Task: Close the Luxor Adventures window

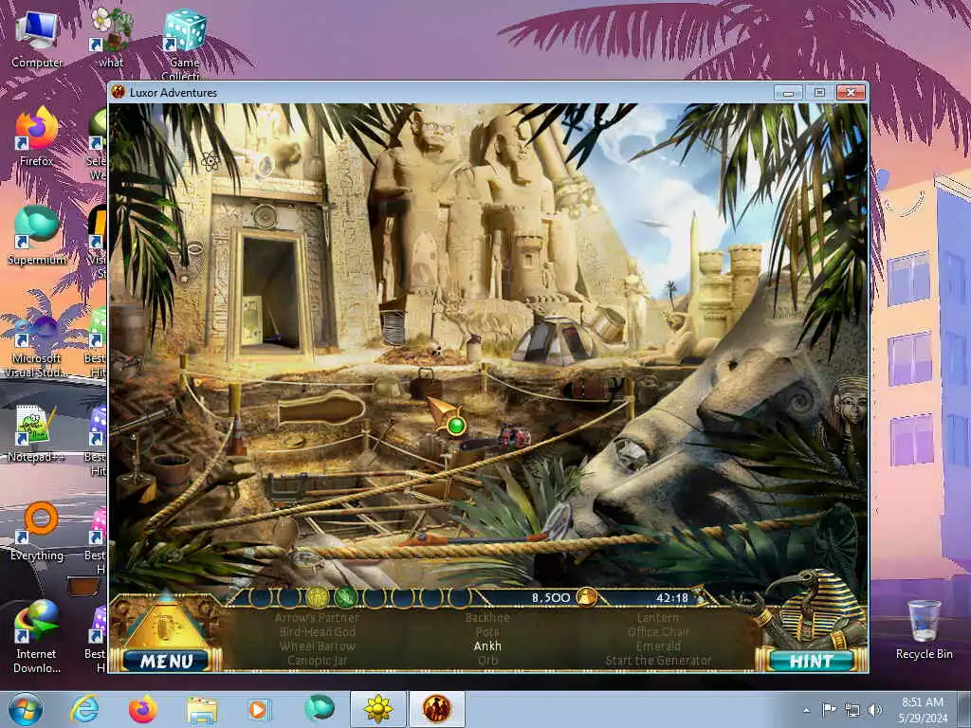Action: click(x=851, y=93)
